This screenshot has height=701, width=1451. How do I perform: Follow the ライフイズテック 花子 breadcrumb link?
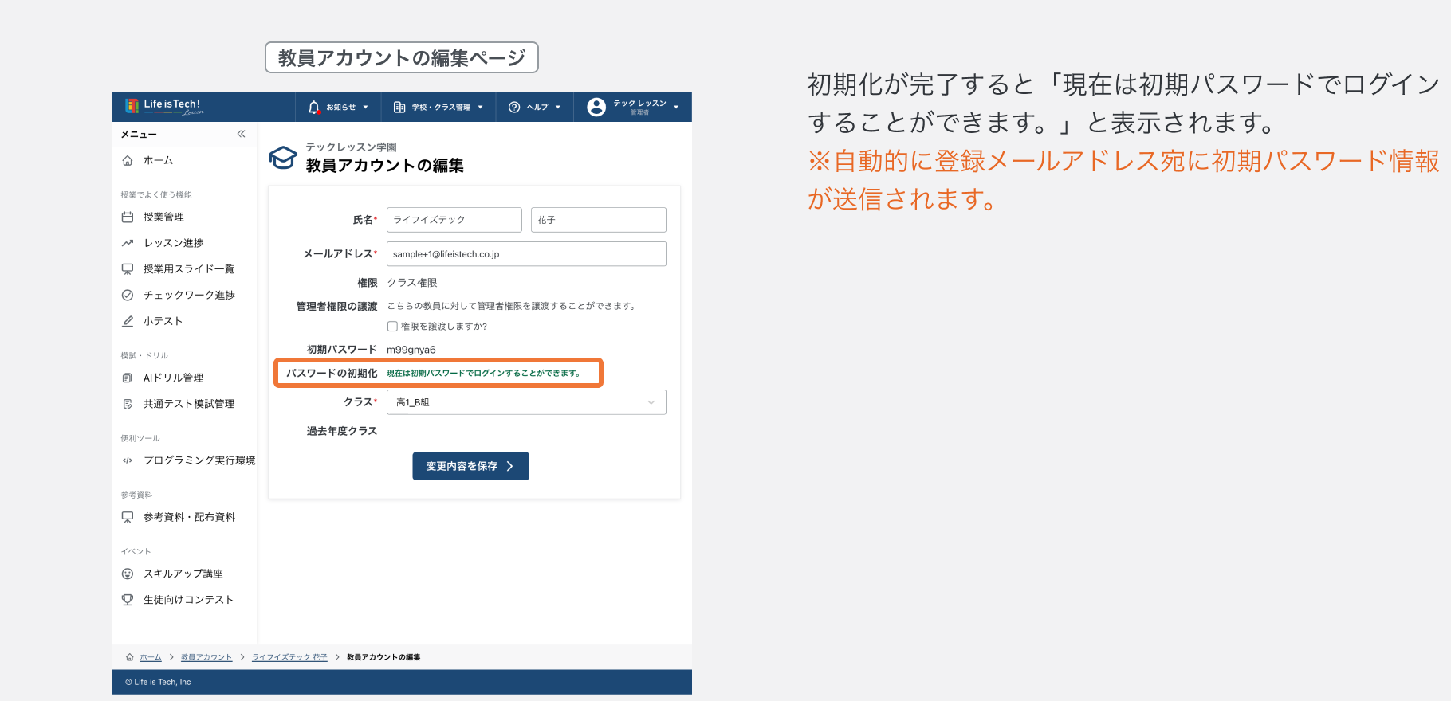(289, 657)
